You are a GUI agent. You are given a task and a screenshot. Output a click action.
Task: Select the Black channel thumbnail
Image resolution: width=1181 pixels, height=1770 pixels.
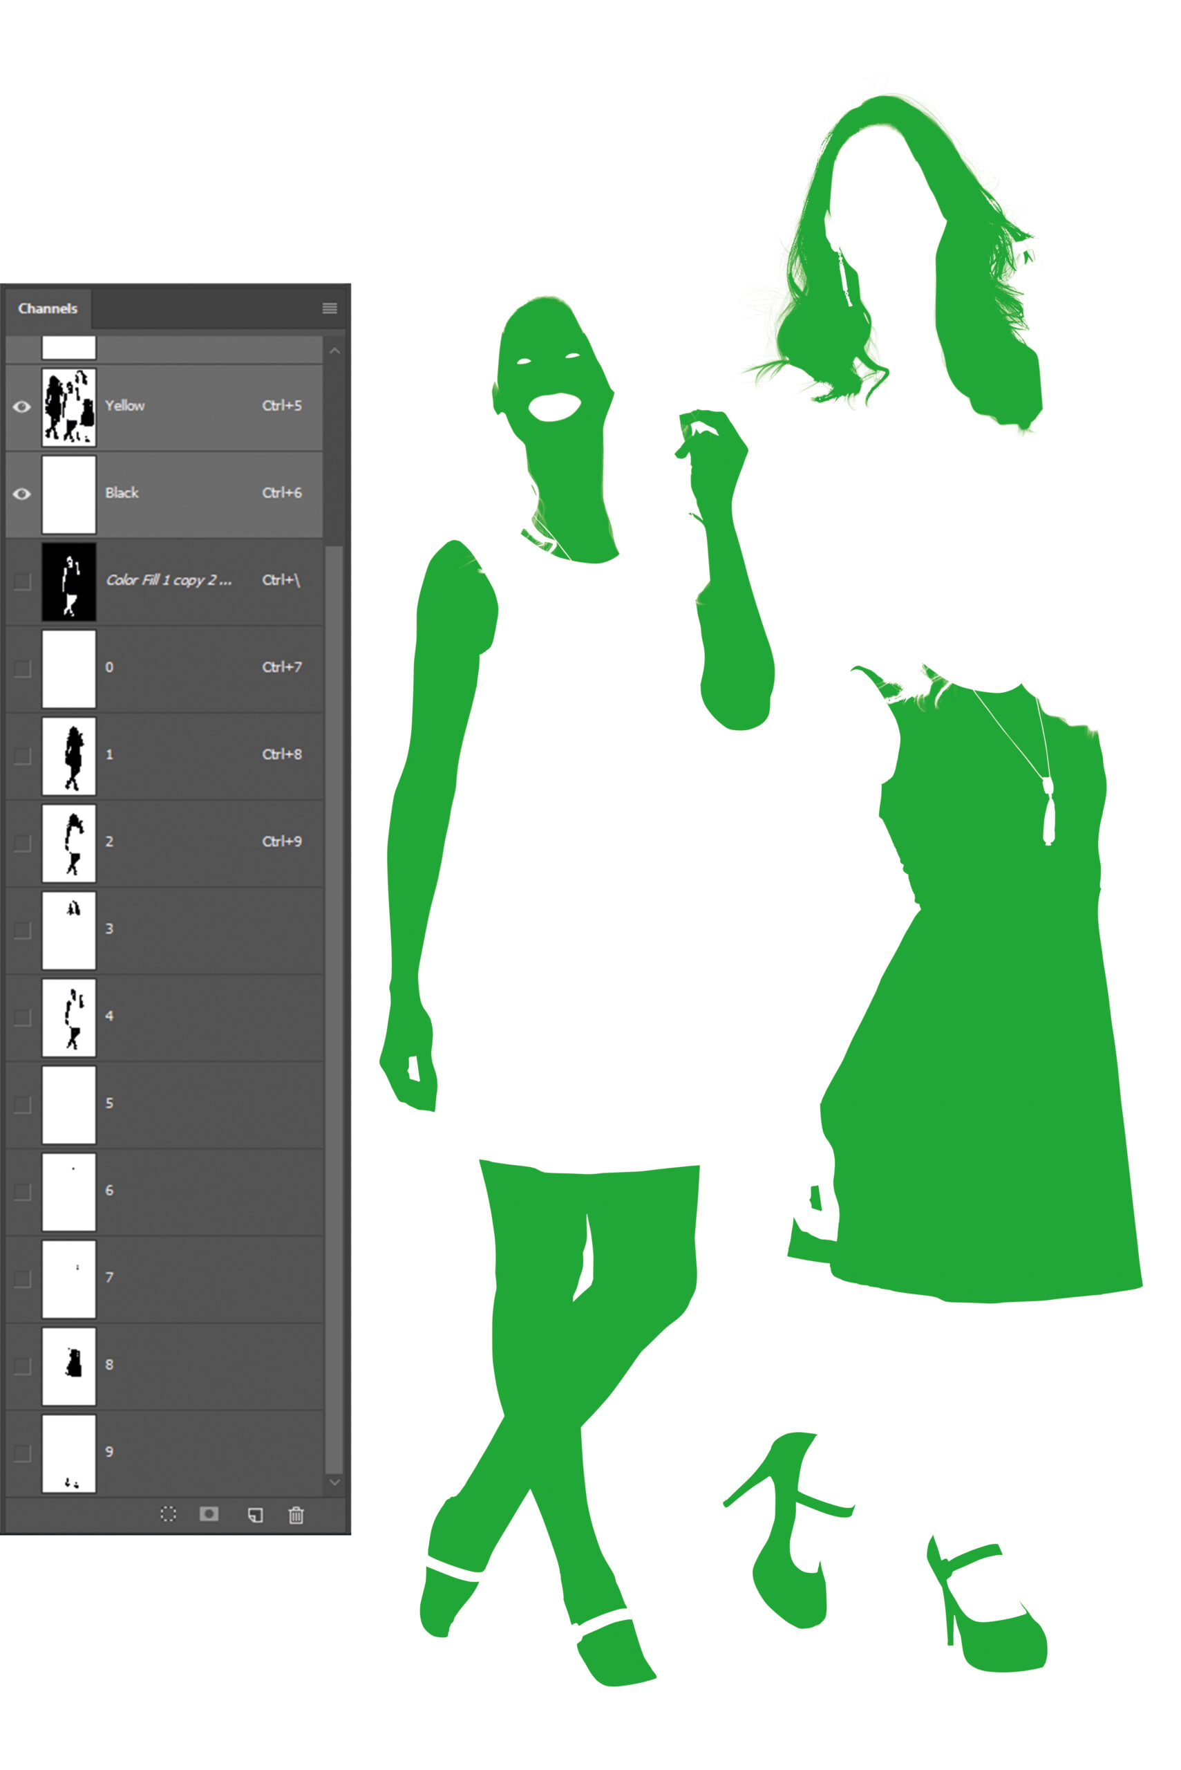tap(68, 494)
